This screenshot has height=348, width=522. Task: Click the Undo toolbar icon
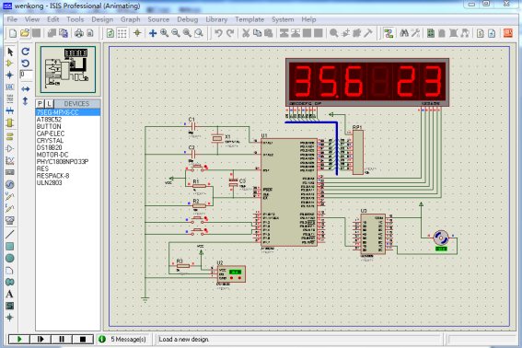pos(218,33)
